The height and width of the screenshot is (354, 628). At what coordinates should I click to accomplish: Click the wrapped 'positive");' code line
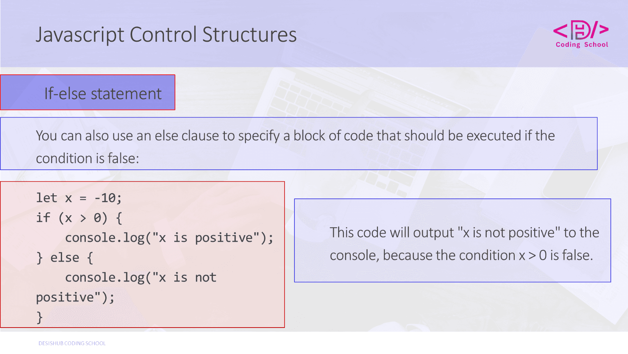pyautogui.click(x=75, y=297)
